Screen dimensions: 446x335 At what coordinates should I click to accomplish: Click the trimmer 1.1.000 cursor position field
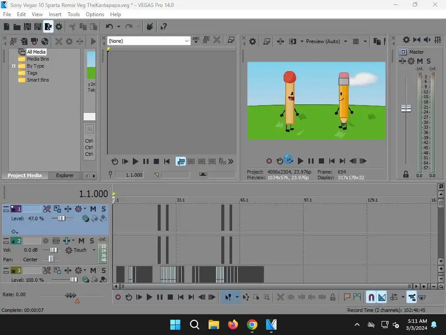129,175
